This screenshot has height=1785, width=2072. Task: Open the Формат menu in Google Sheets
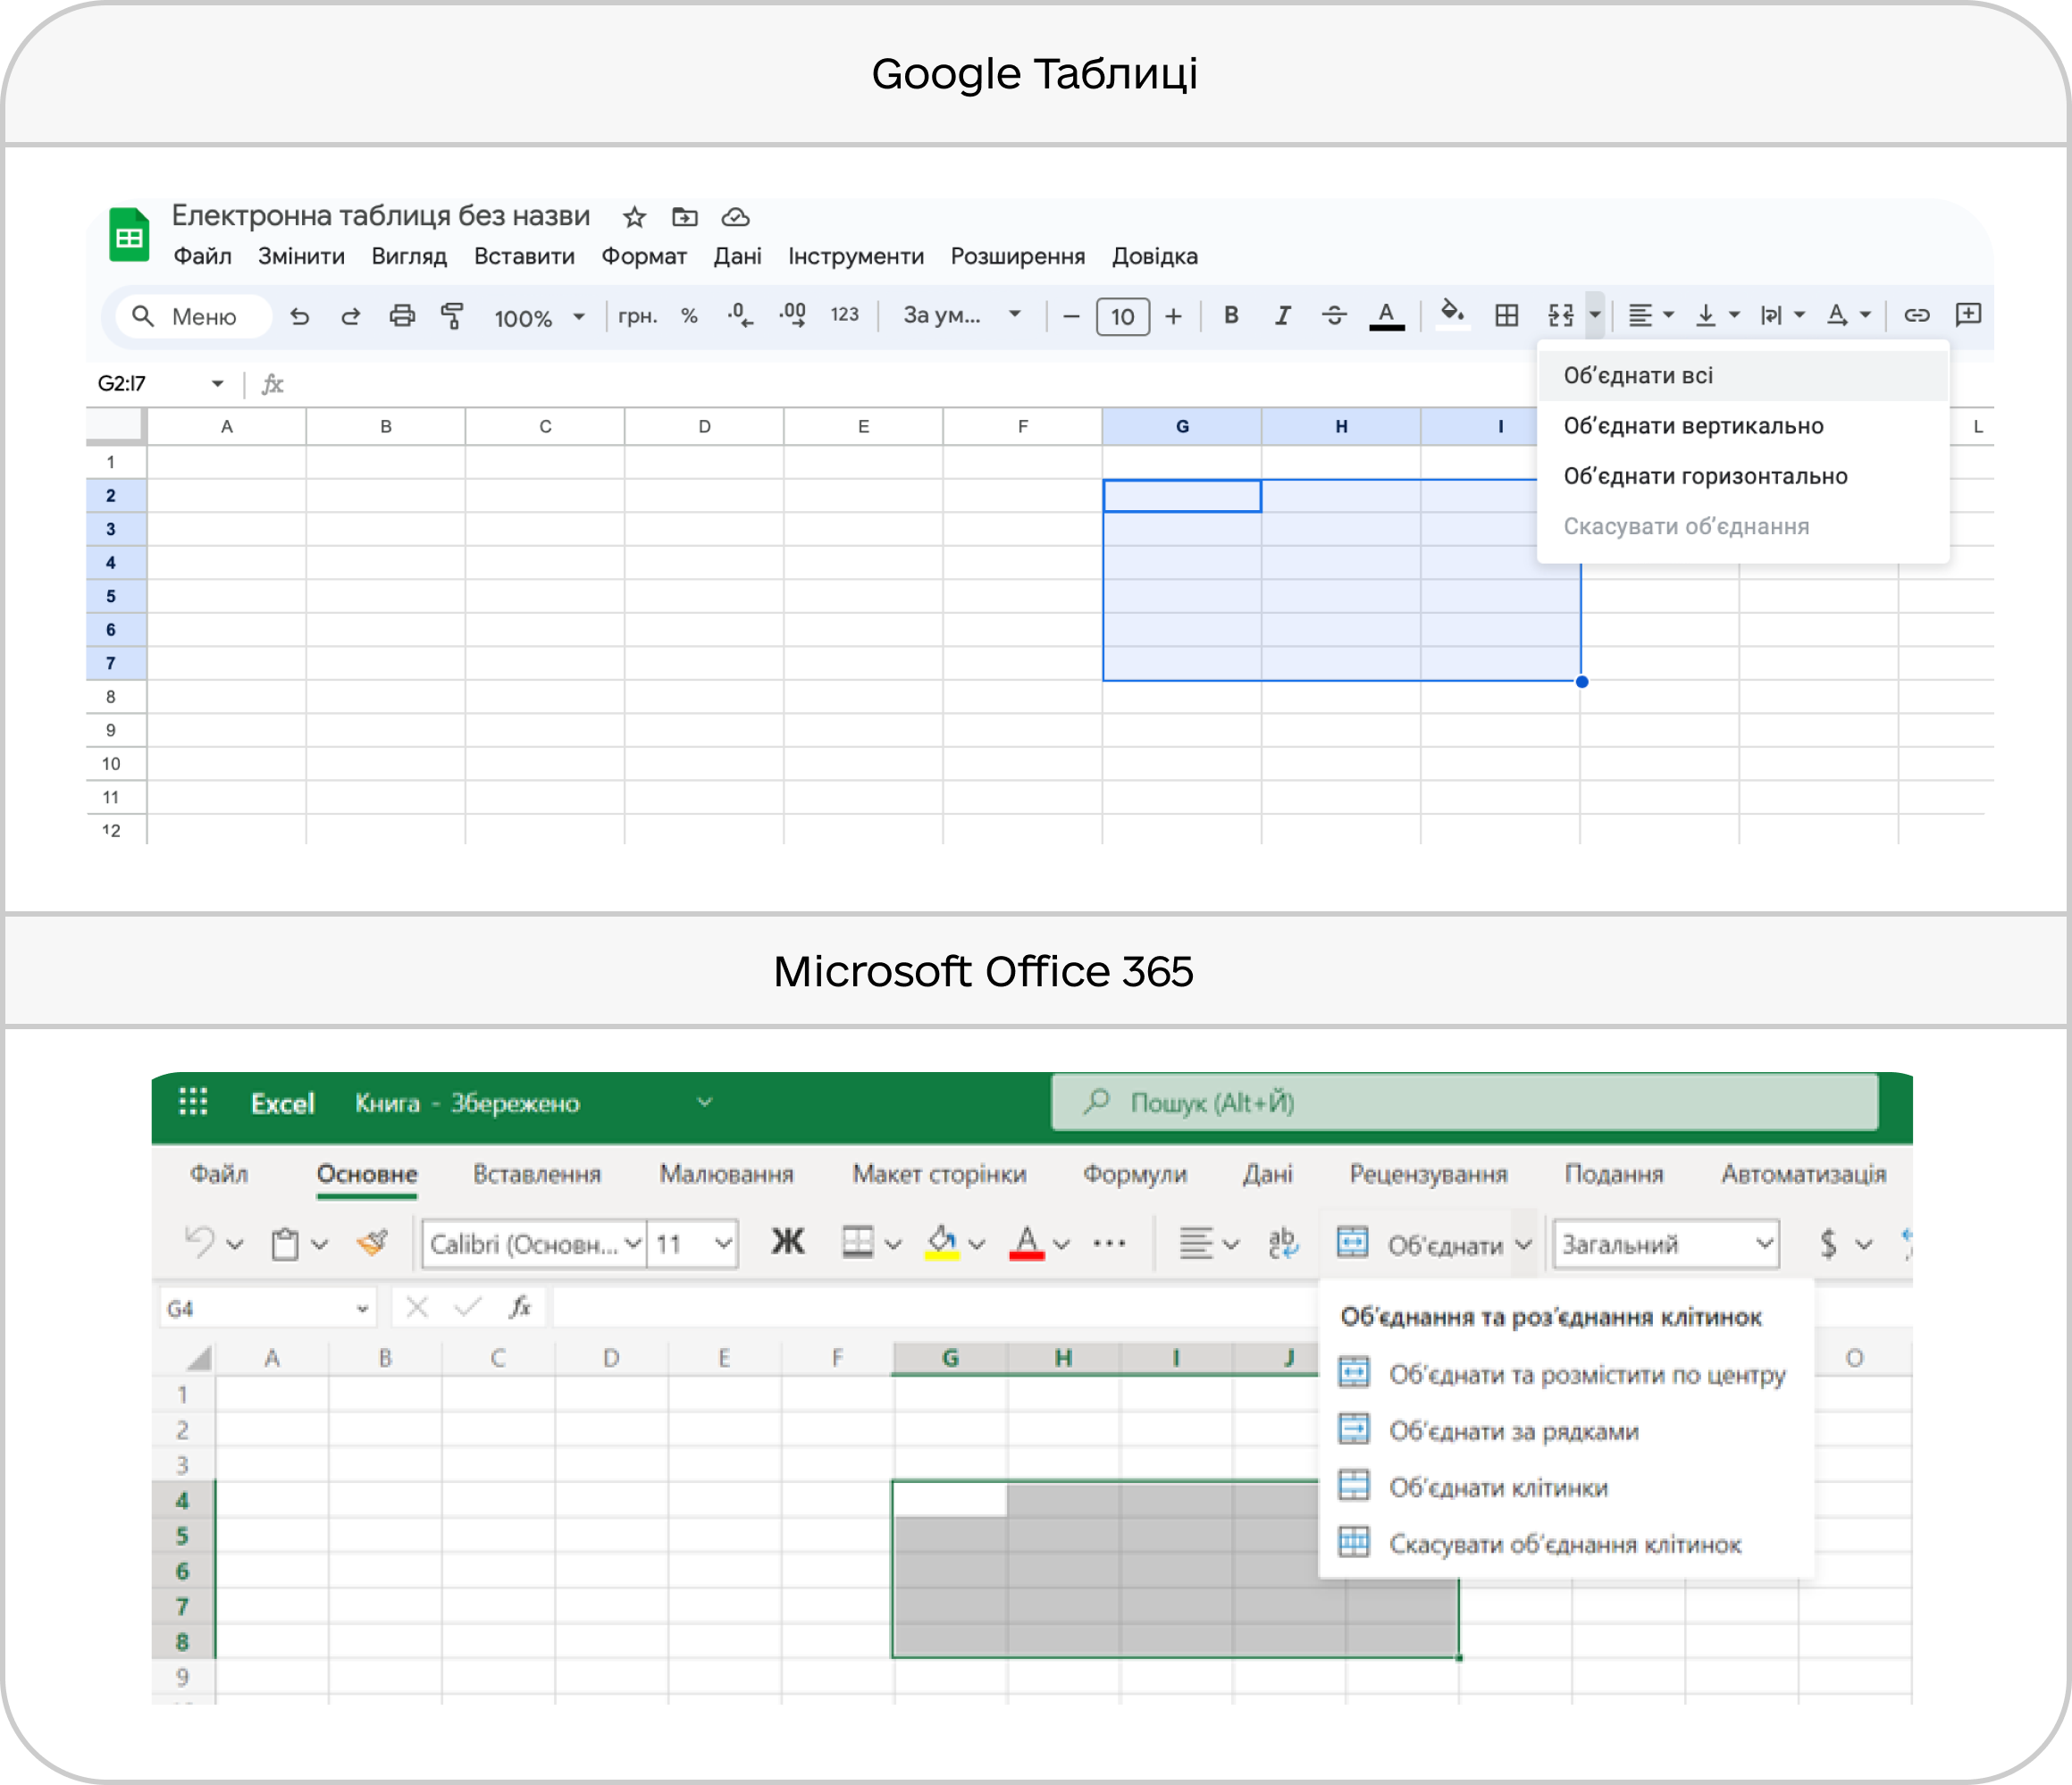(x=644, y=257)
